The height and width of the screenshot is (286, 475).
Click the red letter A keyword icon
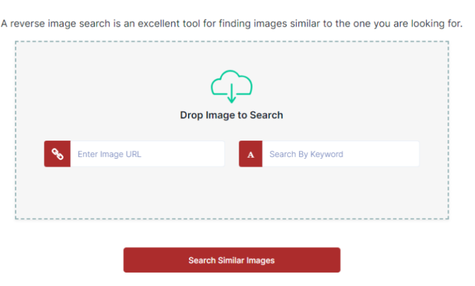[x=250, y=154]
